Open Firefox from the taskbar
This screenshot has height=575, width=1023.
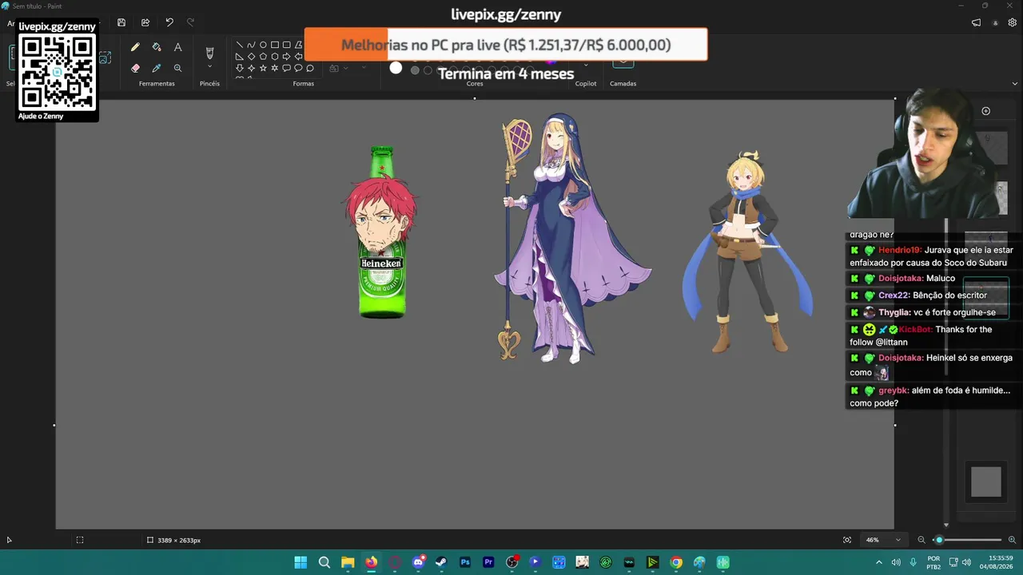pos(371,562)
